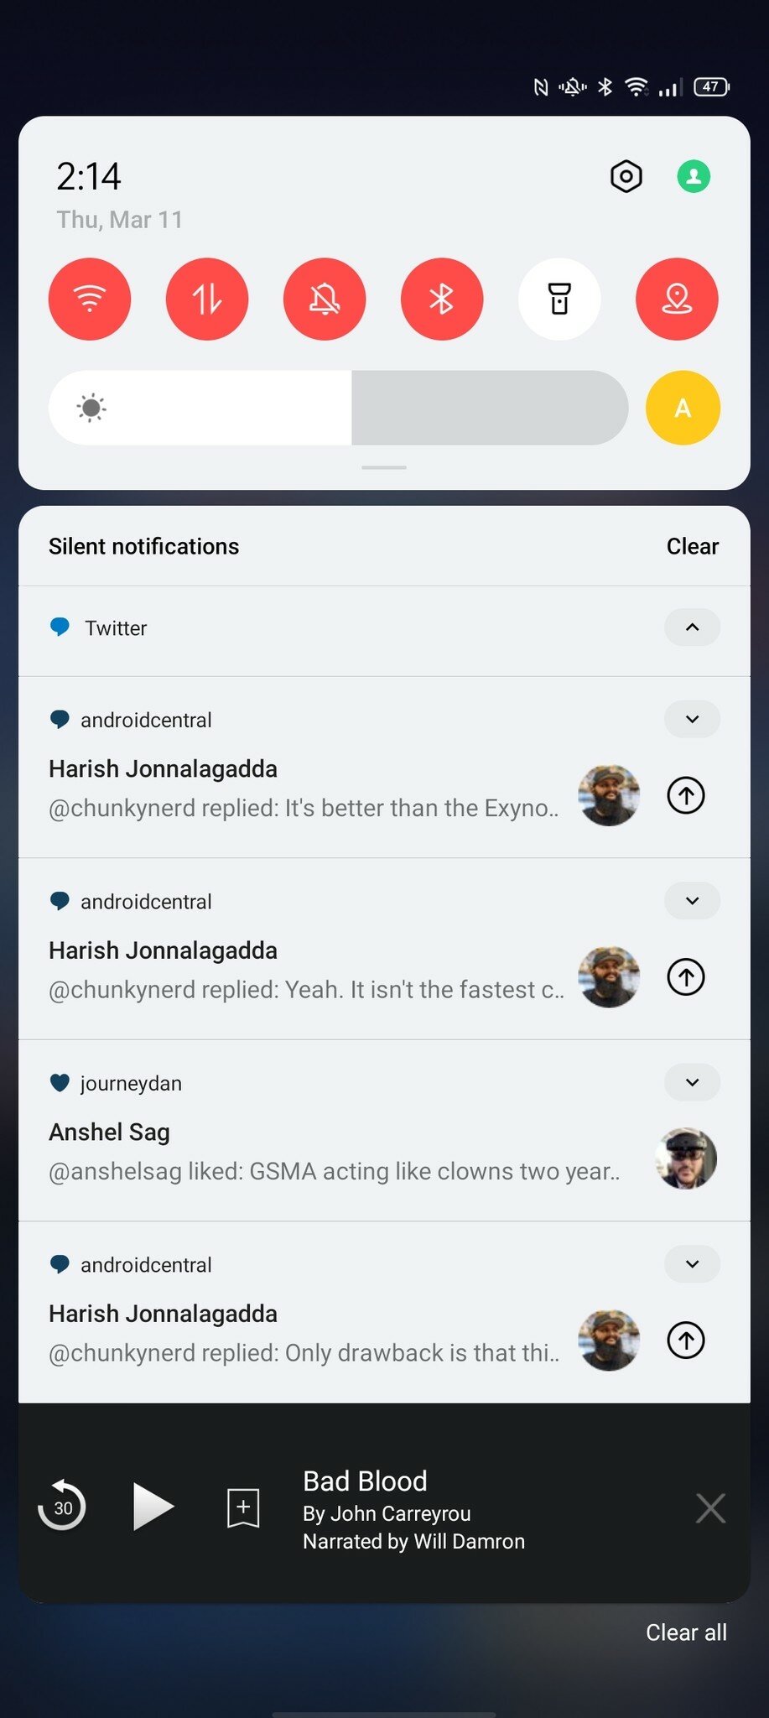Toggle auto brightness yellow A button
The image size is (769, 1718).
(x=683, y=408)
